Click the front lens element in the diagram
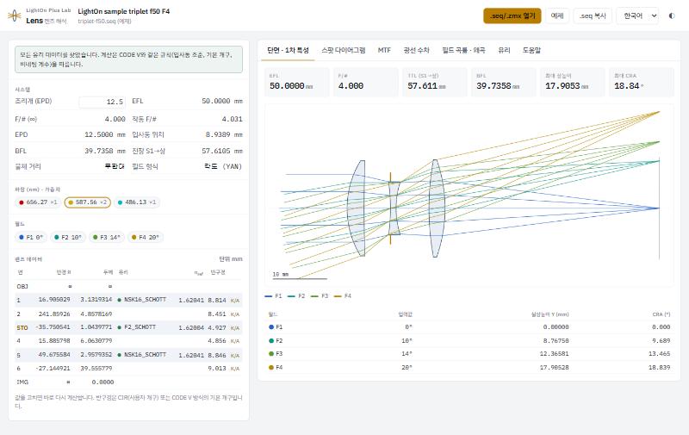Image resolution: width=689 pixels, height=435 pixels. click(x=357, y=208)
